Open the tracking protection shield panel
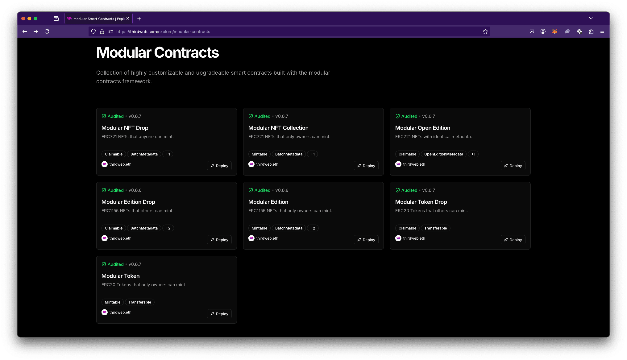This screenshot has height=360, width=627. click(x=93, y=31)
